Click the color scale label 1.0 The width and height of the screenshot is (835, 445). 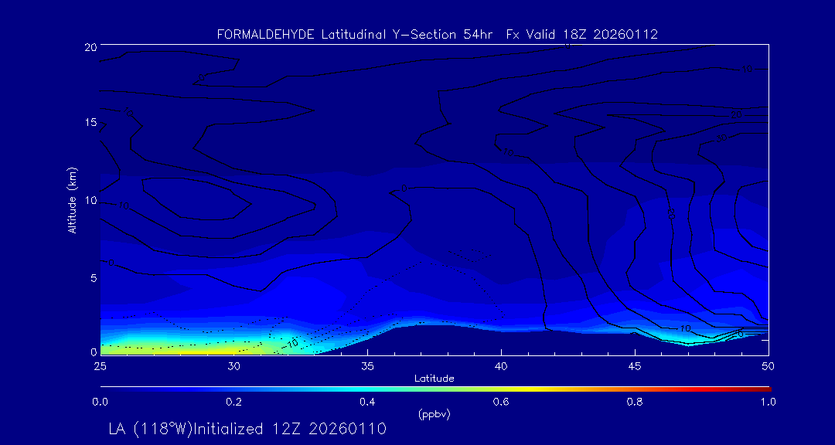[x=768, y=403]
